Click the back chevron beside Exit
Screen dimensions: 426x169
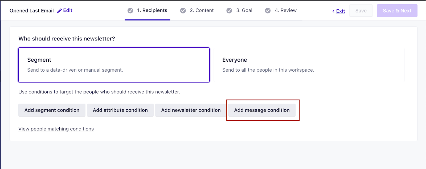tap(333, 11)
